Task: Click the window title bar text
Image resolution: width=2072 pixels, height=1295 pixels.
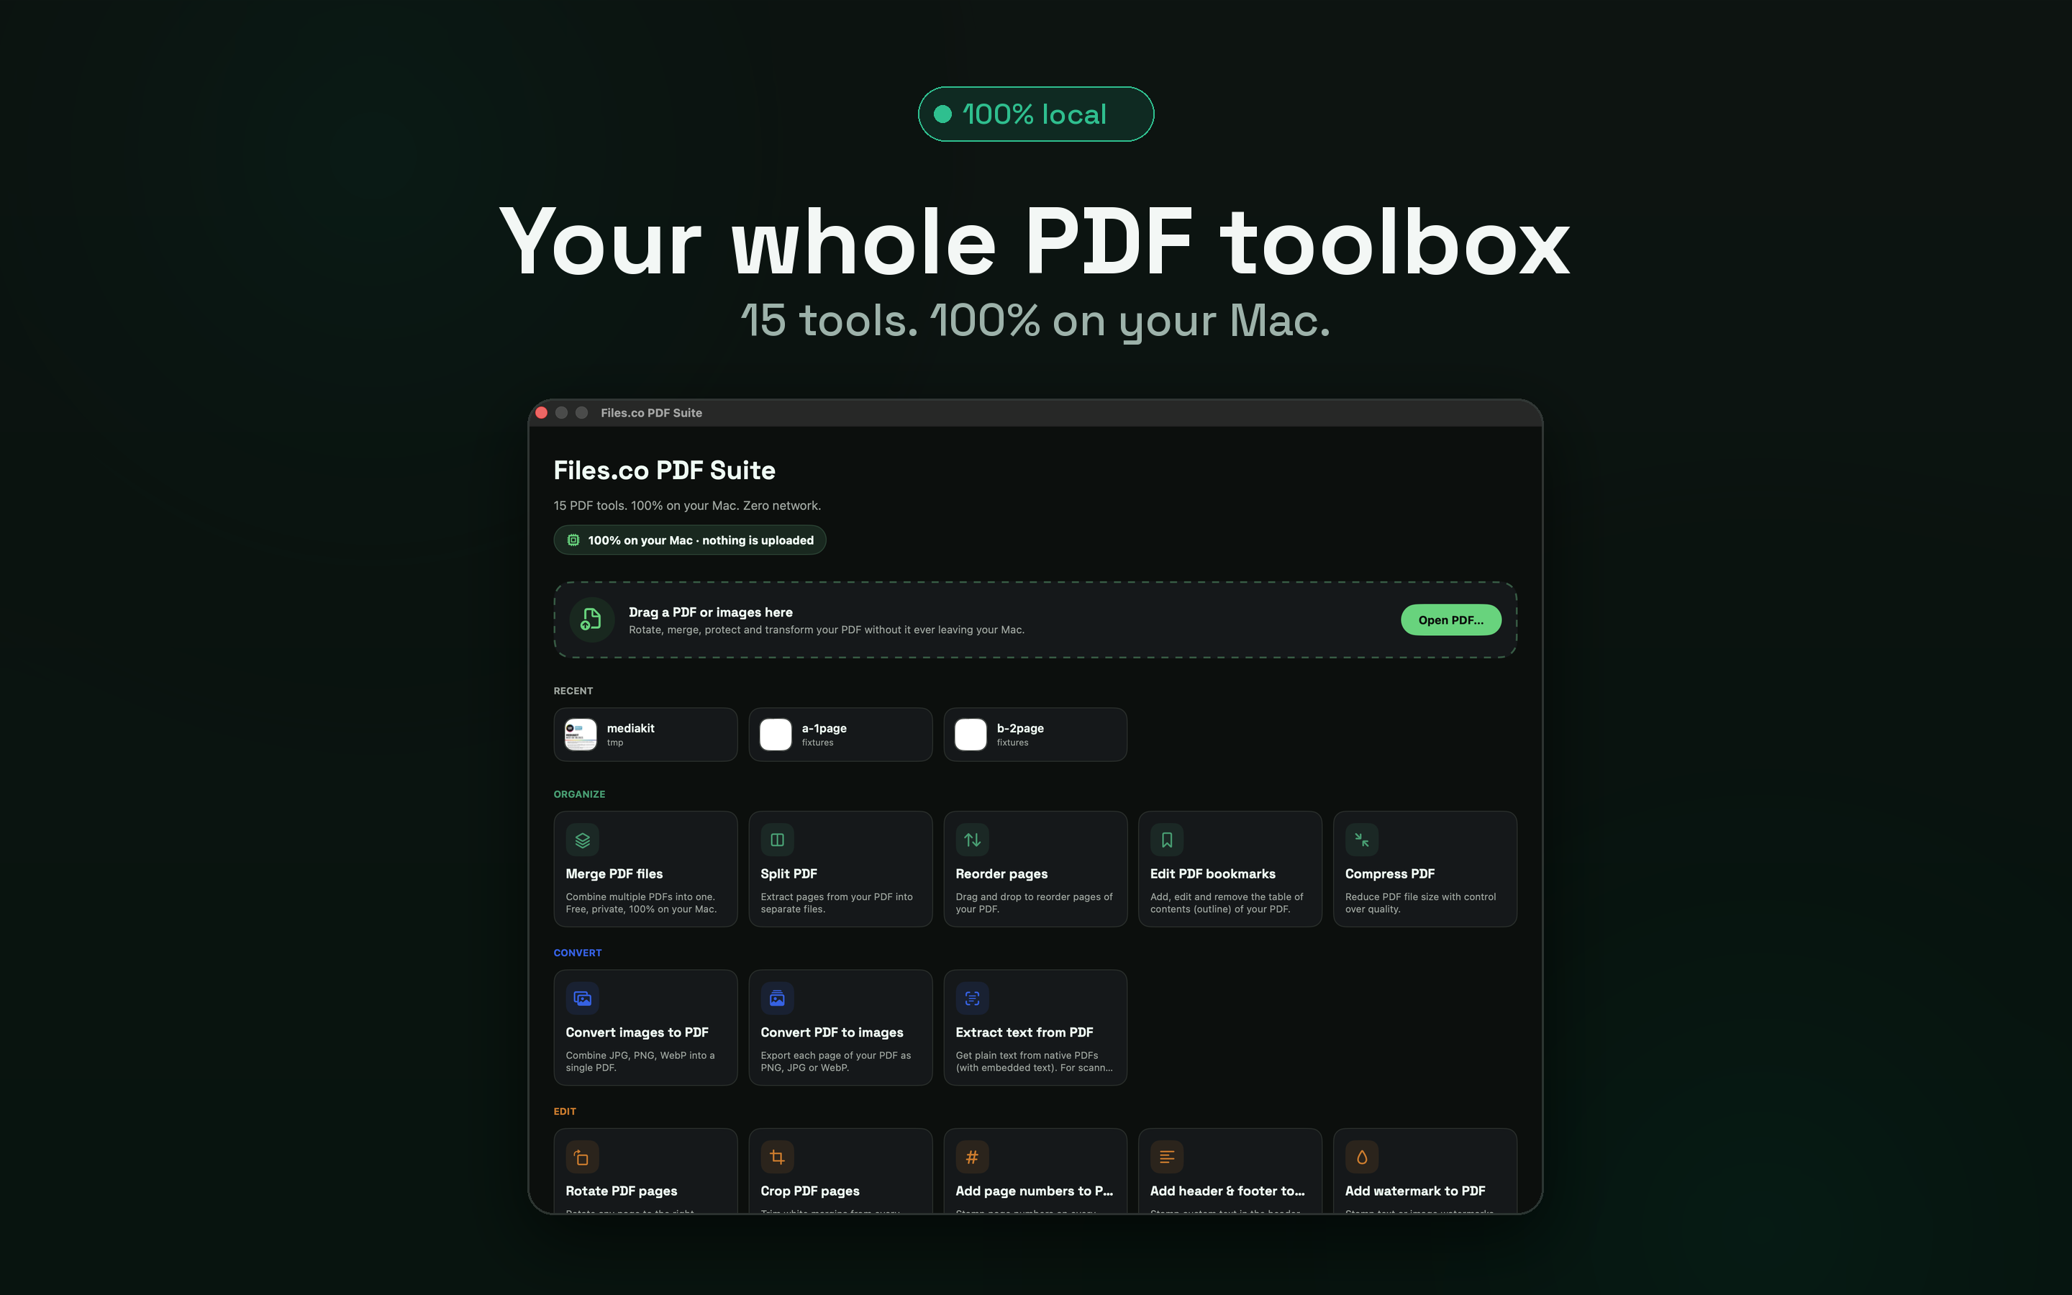Action: (x=652, y=413)
